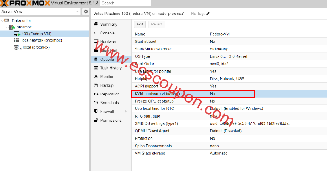Open the Task History tab
This screenshot has height=171, width=327.
(111, 68)
